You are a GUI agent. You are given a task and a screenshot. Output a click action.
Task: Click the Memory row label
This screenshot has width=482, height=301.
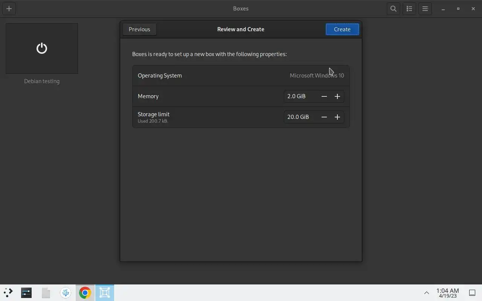point(148,96)
